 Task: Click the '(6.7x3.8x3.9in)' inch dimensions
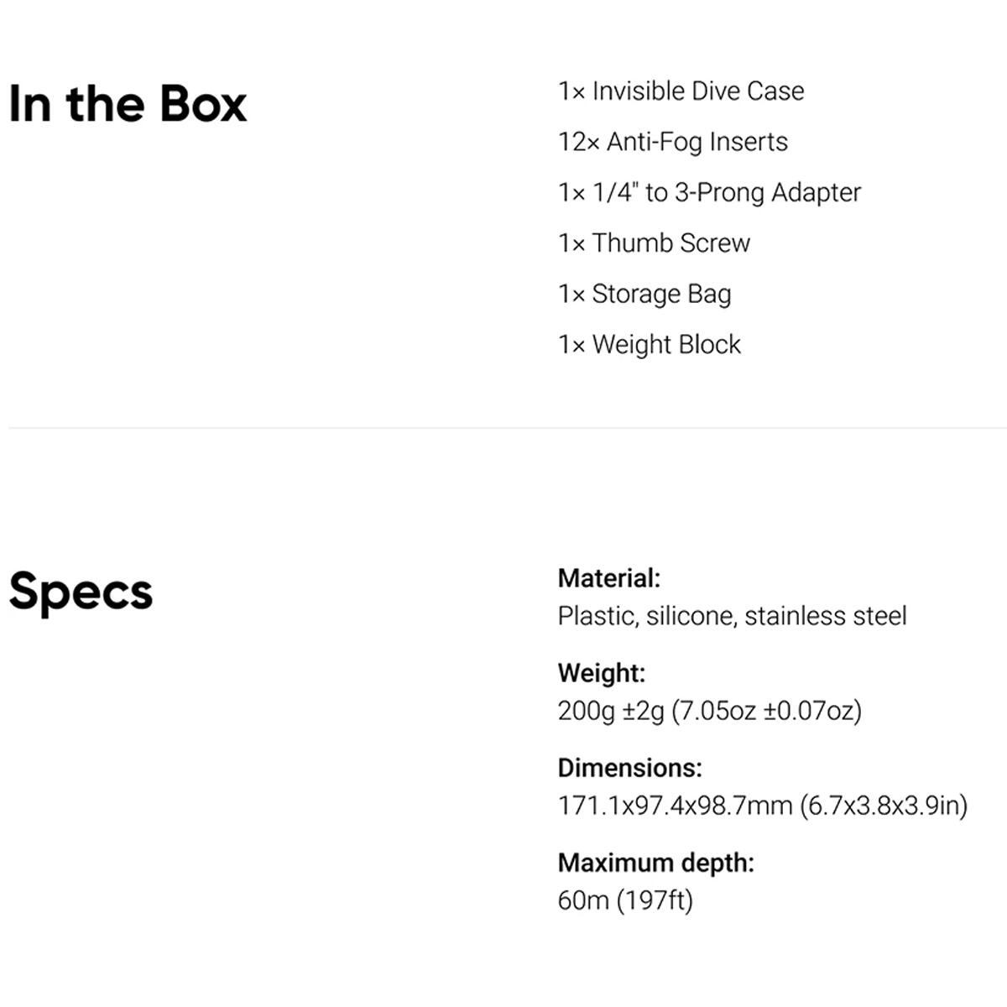(x=884, y=806)
